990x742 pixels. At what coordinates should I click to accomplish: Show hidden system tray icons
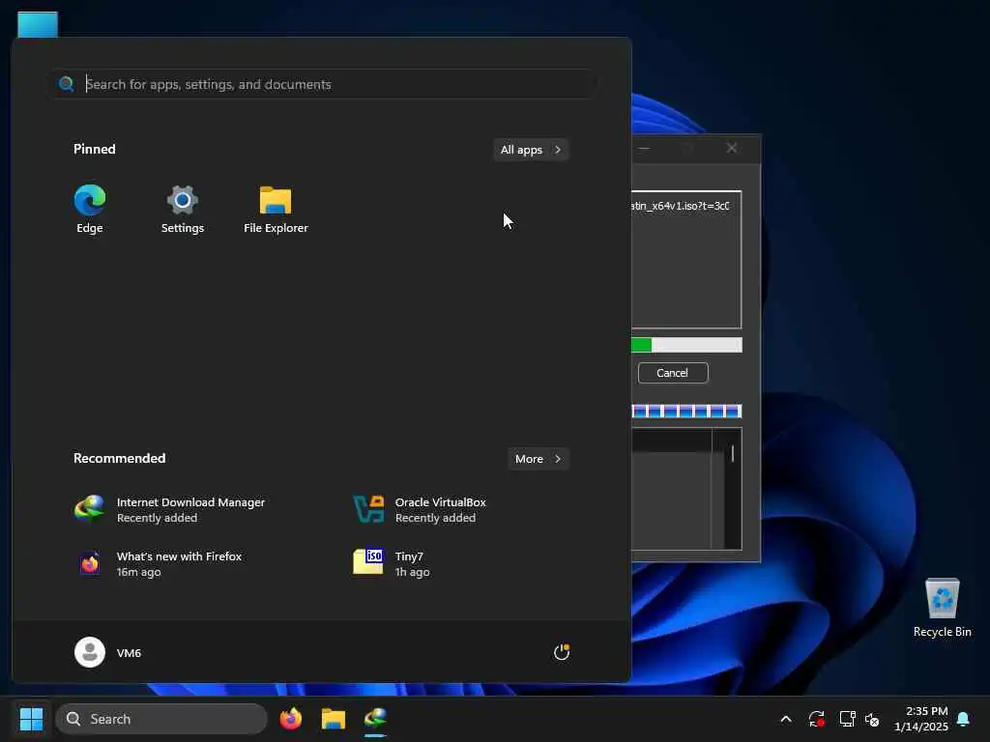(786, 719)
